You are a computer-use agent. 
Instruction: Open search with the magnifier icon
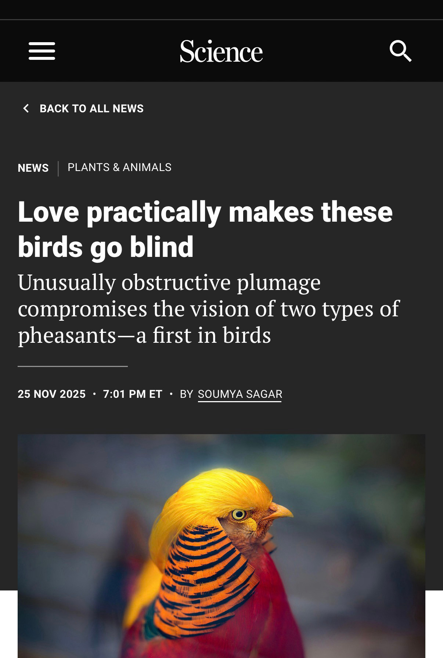pyautogui.click(x=400, y=51)
